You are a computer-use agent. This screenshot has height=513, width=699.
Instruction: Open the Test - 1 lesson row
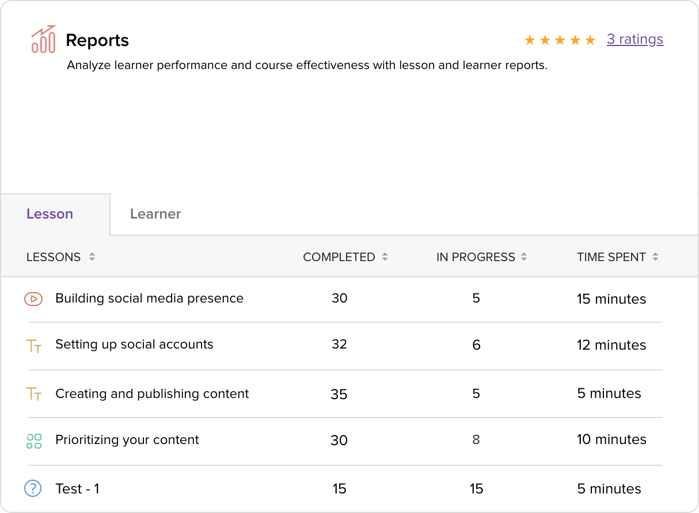point(77,489)
